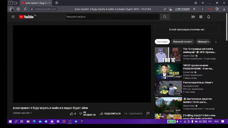
Task: Select the 'Все видео' chip
Action: [x=162, y=42]
